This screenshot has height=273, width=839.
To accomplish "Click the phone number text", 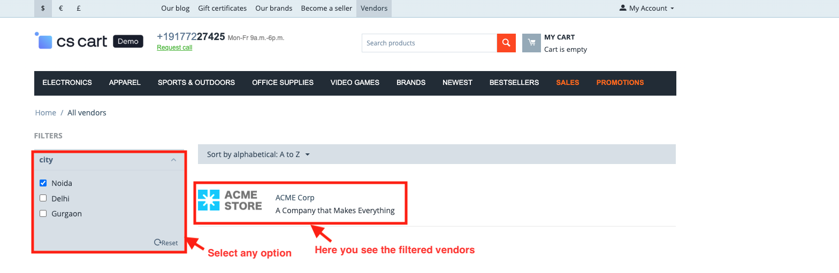I will (x=191, y=37).
